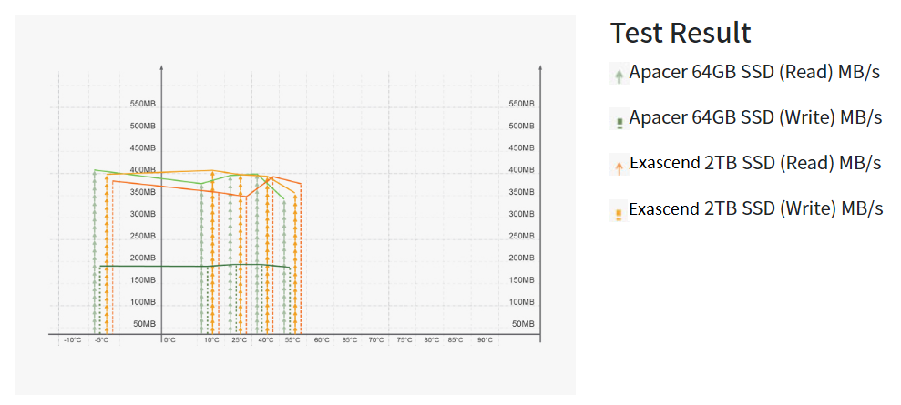The width and height of the screenshot is (901, 405).
Task: Select the Exascend 2TB SSD (Write) MB/s legend label
Action: [x=755, y=208]
